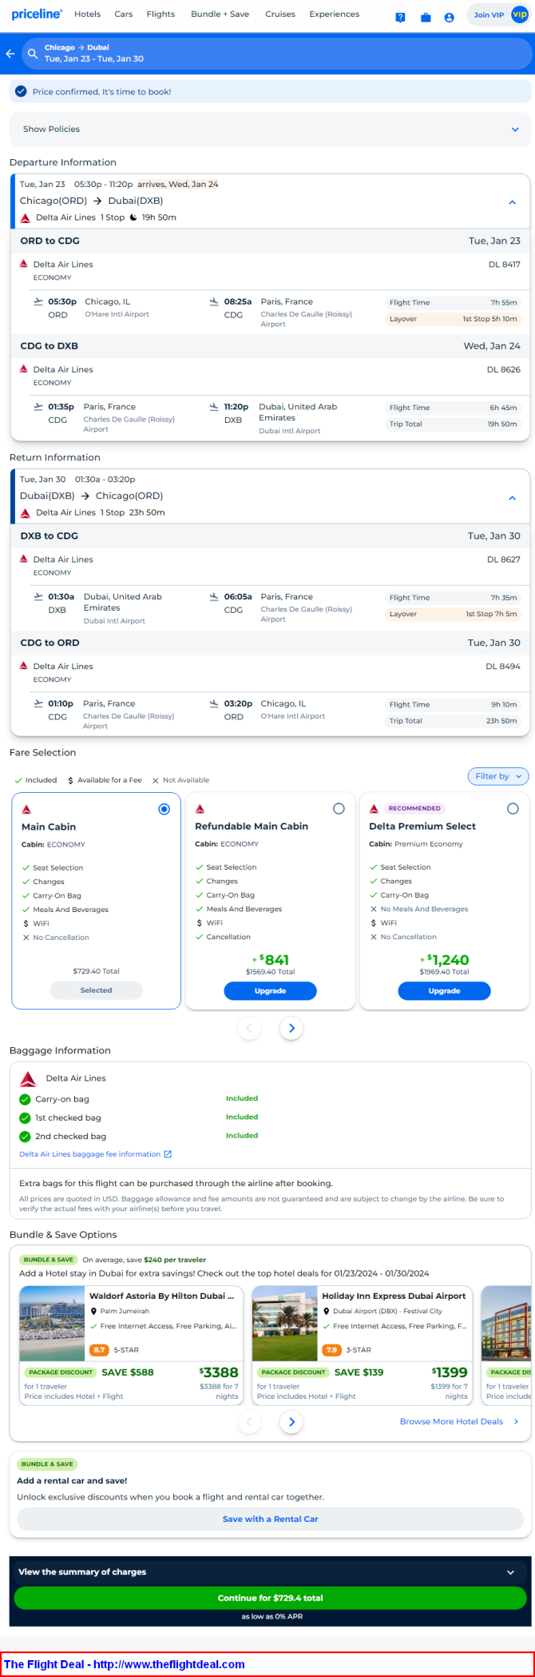The image size is (535, 1677).
Task: Click the landing icon beside 03:20p
Action: click(214, 703)
